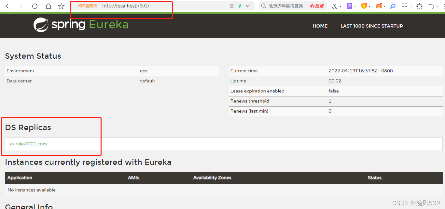The image size is (445, 209).
Task: Open the scissors screenshot dropdown arrow
Action: point(340,6)
